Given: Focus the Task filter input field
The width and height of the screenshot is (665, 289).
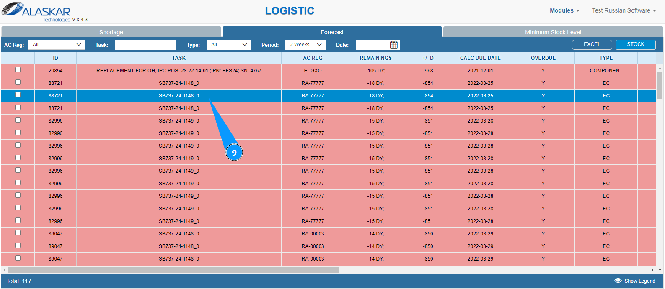Looking at the screenshot, I should click(x=146, y=45).
